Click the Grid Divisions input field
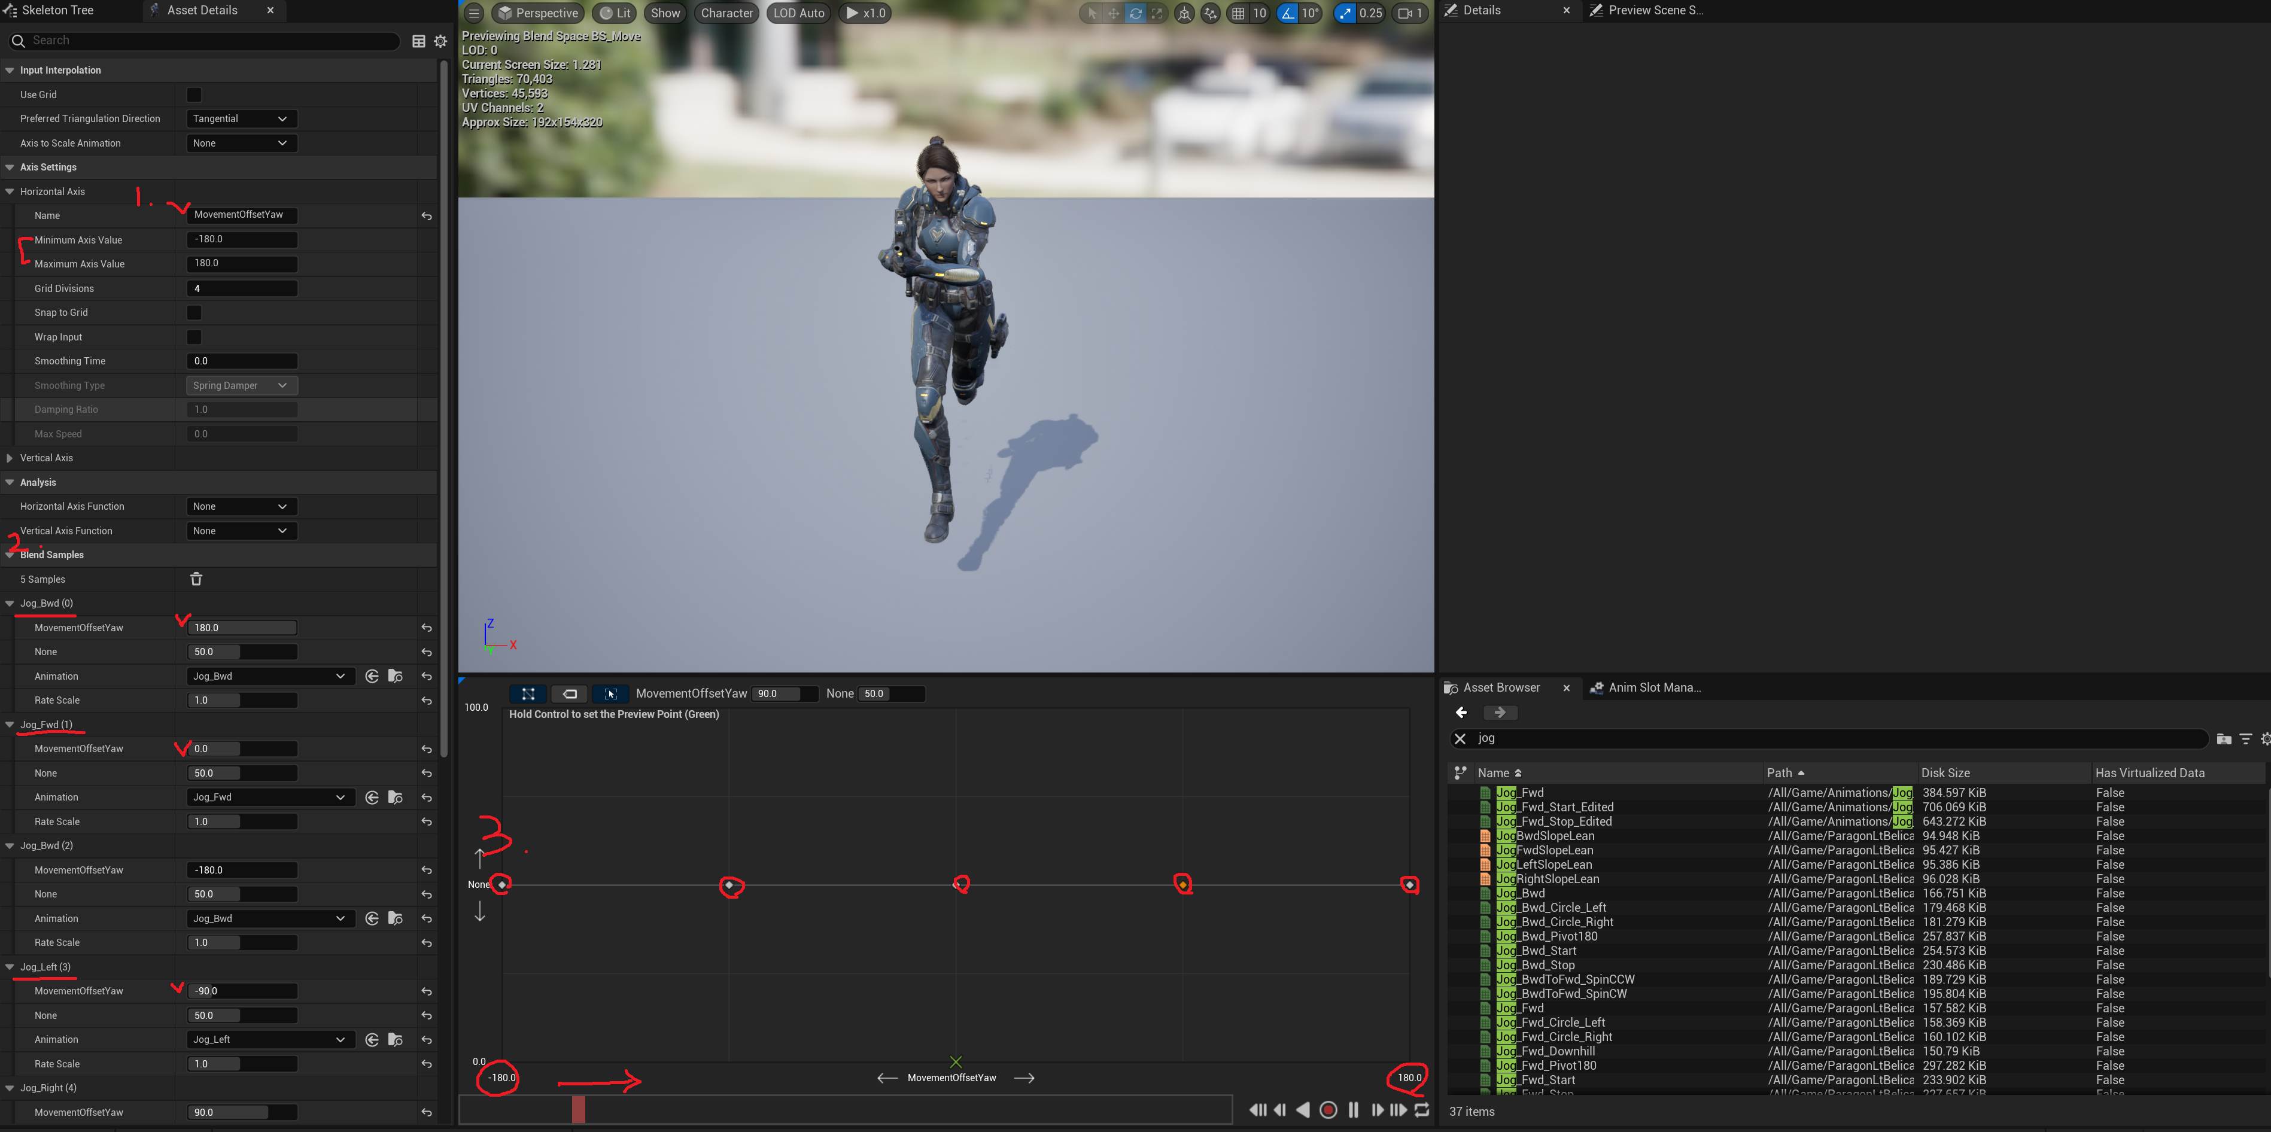Screen dimensions: 2271x1132 (x=242, y=288)
